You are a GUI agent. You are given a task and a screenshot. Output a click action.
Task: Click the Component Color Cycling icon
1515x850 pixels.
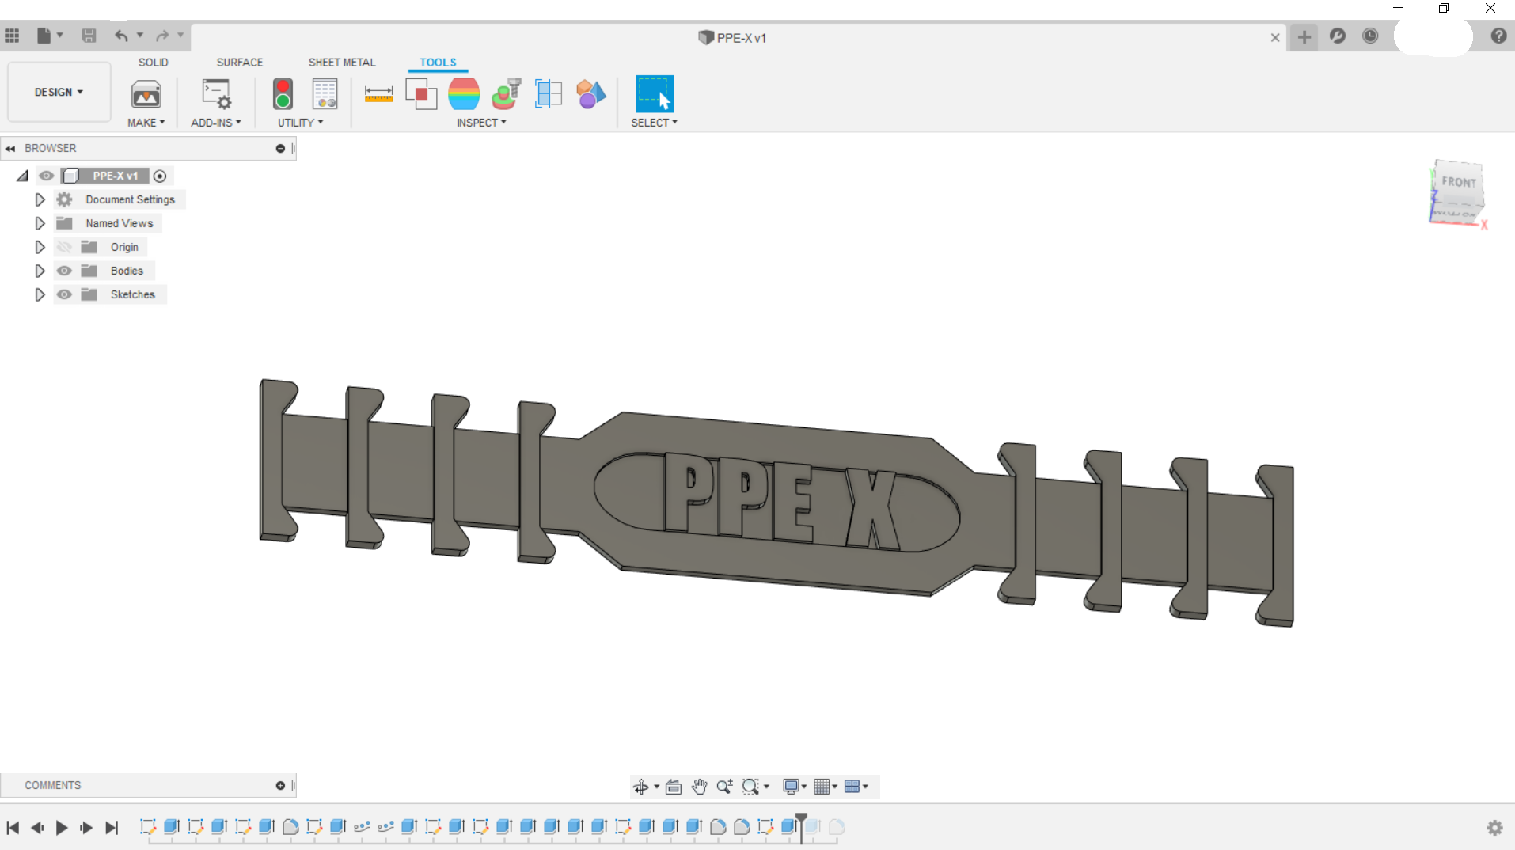[x=590, y=94]
